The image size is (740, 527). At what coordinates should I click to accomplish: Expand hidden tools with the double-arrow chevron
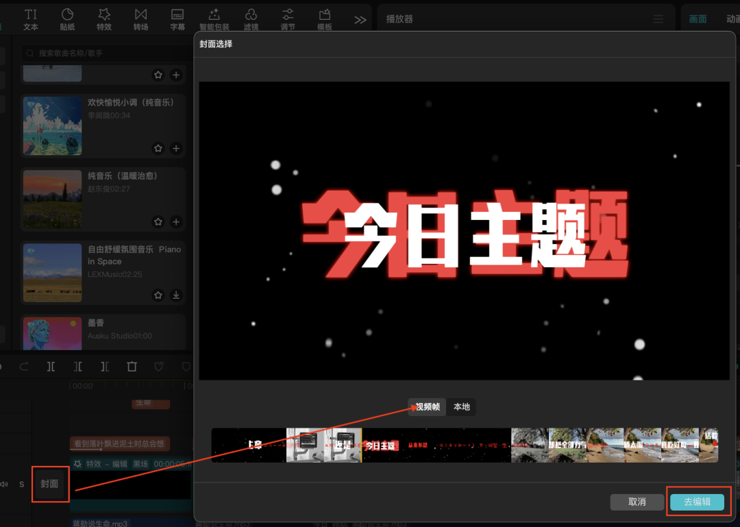click(360, 19)
